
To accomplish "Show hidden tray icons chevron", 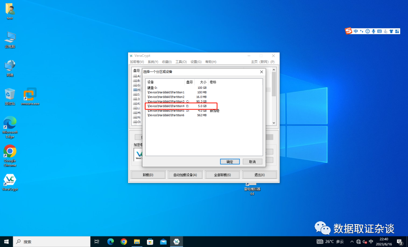I will pyautogui.click(x=352, y=242).
